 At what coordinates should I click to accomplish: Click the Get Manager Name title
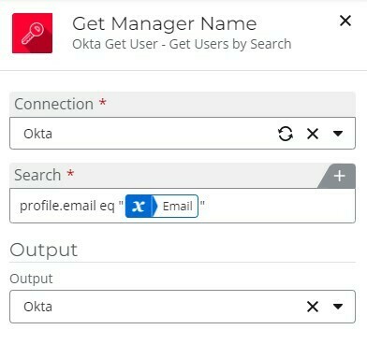coord(165,23)
